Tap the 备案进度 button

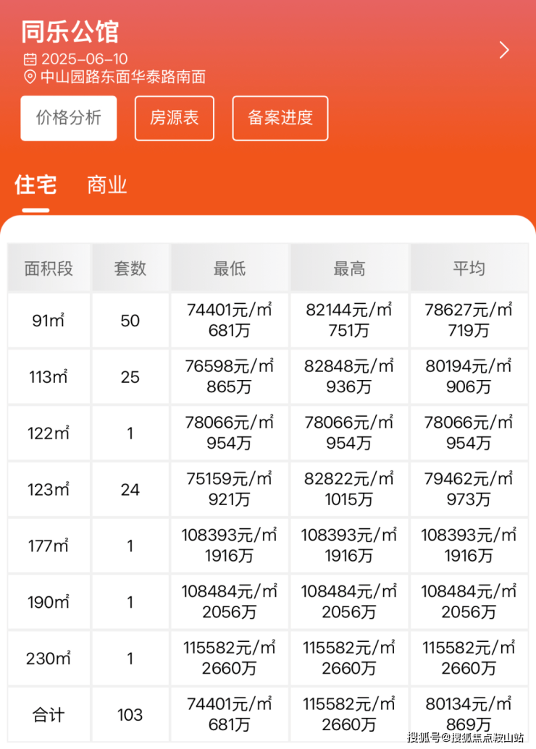280,118
